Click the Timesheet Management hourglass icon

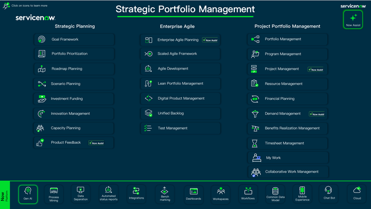[255, 143]
